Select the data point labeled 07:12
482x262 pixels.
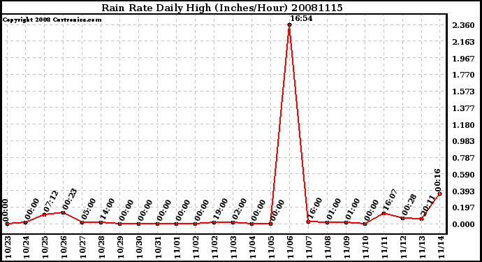[x=45, y=214]
